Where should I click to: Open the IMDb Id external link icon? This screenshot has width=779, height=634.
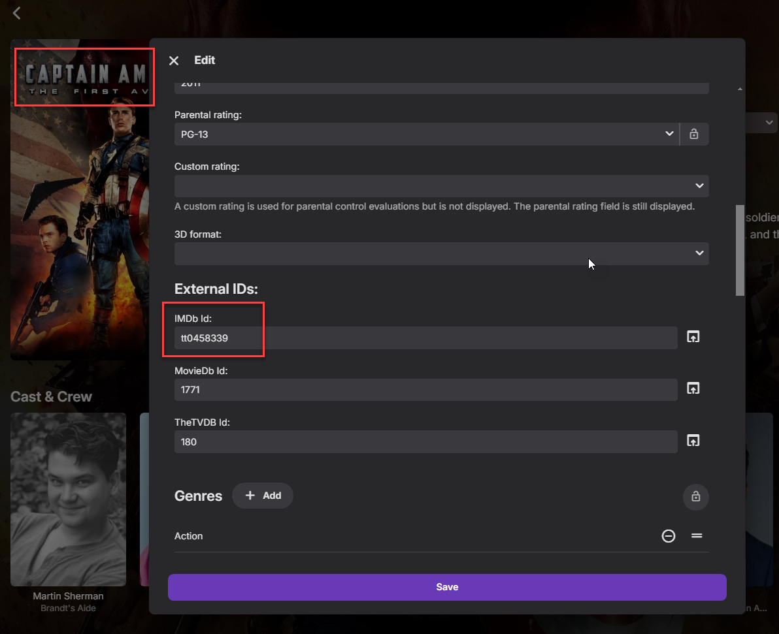pos(693,337)
